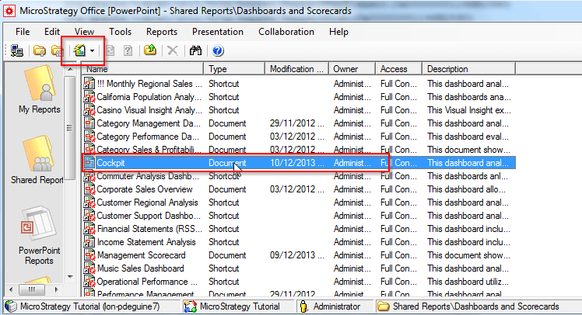This screenshot has height=315, width=582.
Task: Open the View menu
Action: pyautogui.click(x=84, y=32)
